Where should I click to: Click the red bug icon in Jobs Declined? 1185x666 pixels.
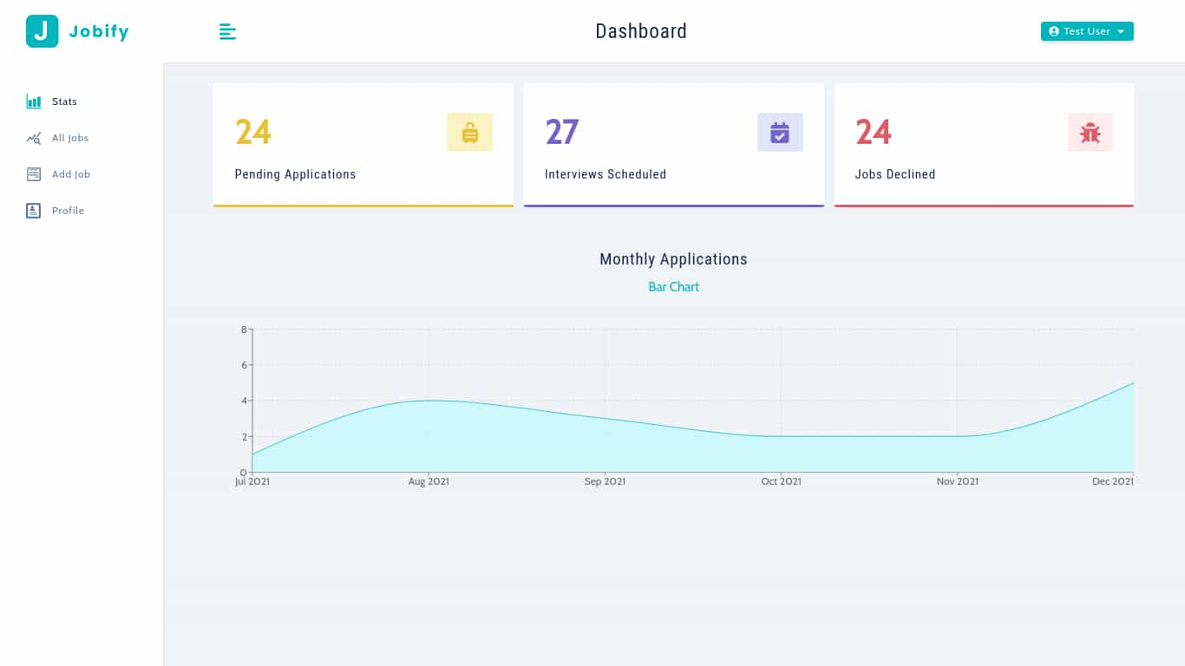[x=1090, y=133]
